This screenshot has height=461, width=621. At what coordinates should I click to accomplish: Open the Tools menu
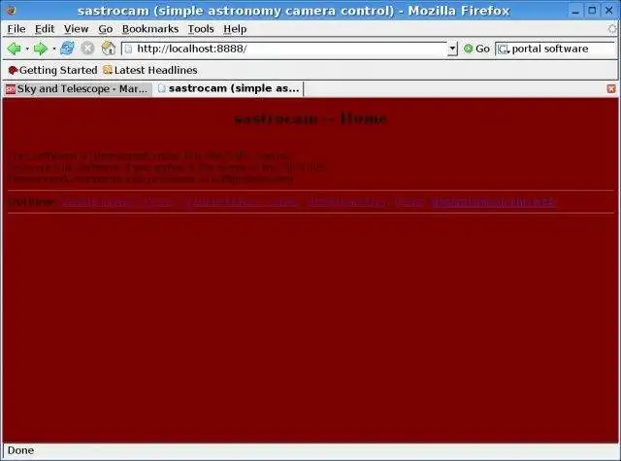[201, 29]
